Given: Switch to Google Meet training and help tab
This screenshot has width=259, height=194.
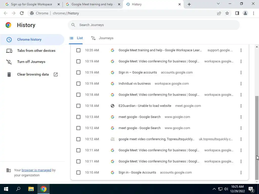Looking at the screenshot, I should (x=93, y=4).
